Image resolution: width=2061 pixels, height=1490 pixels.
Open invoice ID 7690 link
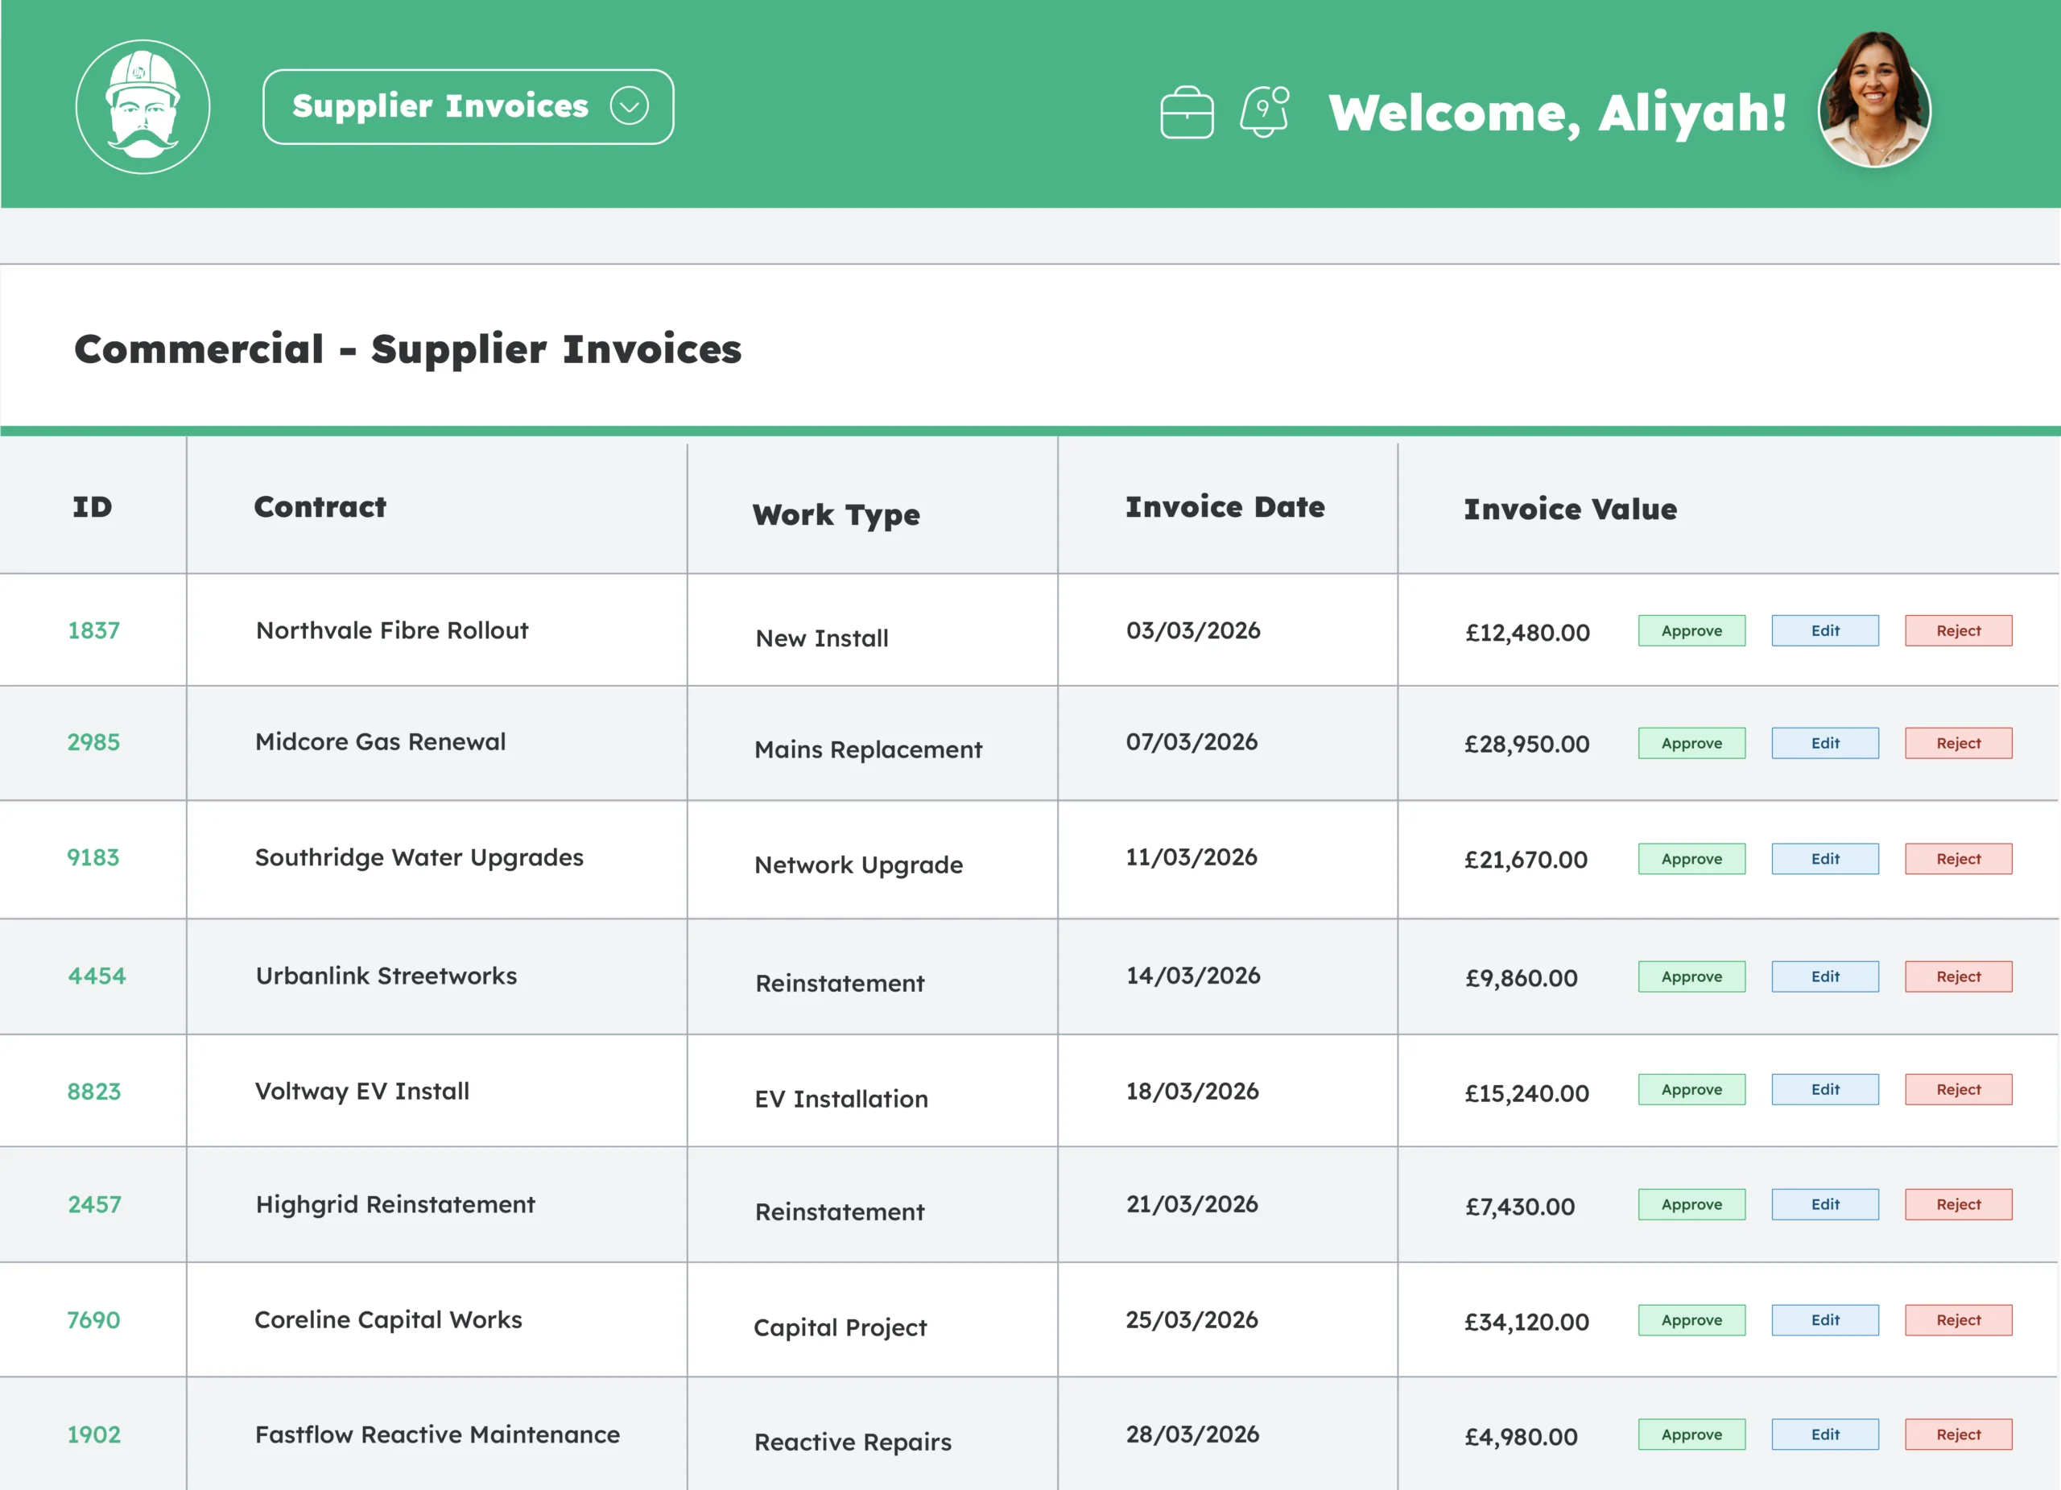click(93, 1320)
